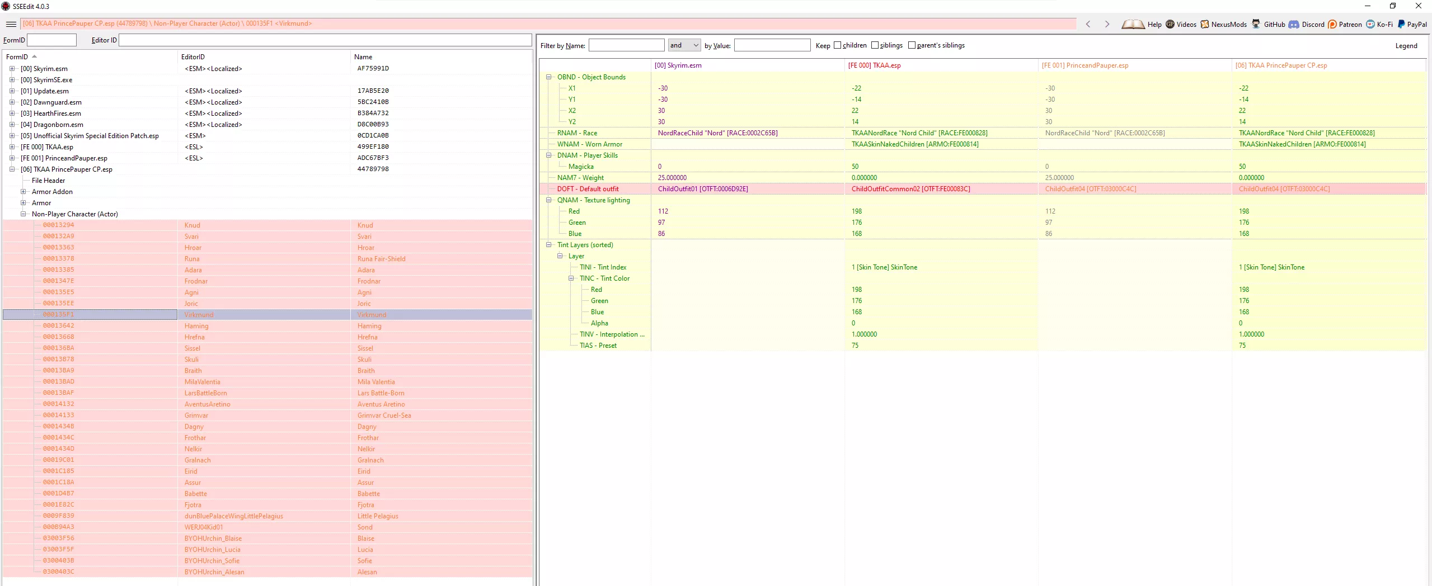1432x586 pixels.
Task: Click the SSEEdit application icon in title bar
Action: 6,6
